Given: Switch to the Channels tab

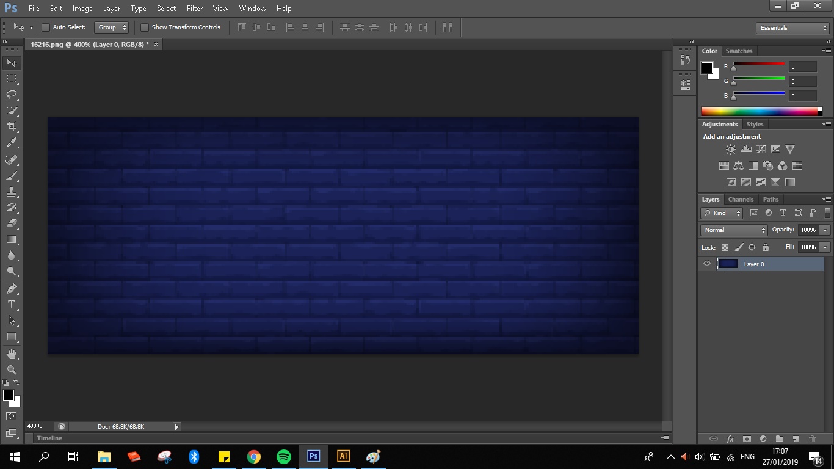Looking at the screenshot, I should coord(741,199).
